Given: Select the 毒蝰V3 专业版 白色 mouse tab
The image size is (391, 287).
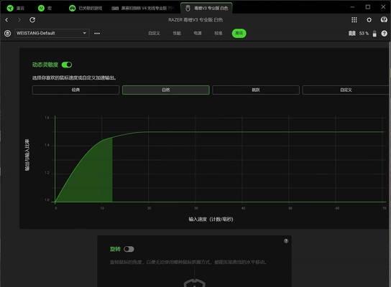Looking at the screenshot, I should pos(206,8).
